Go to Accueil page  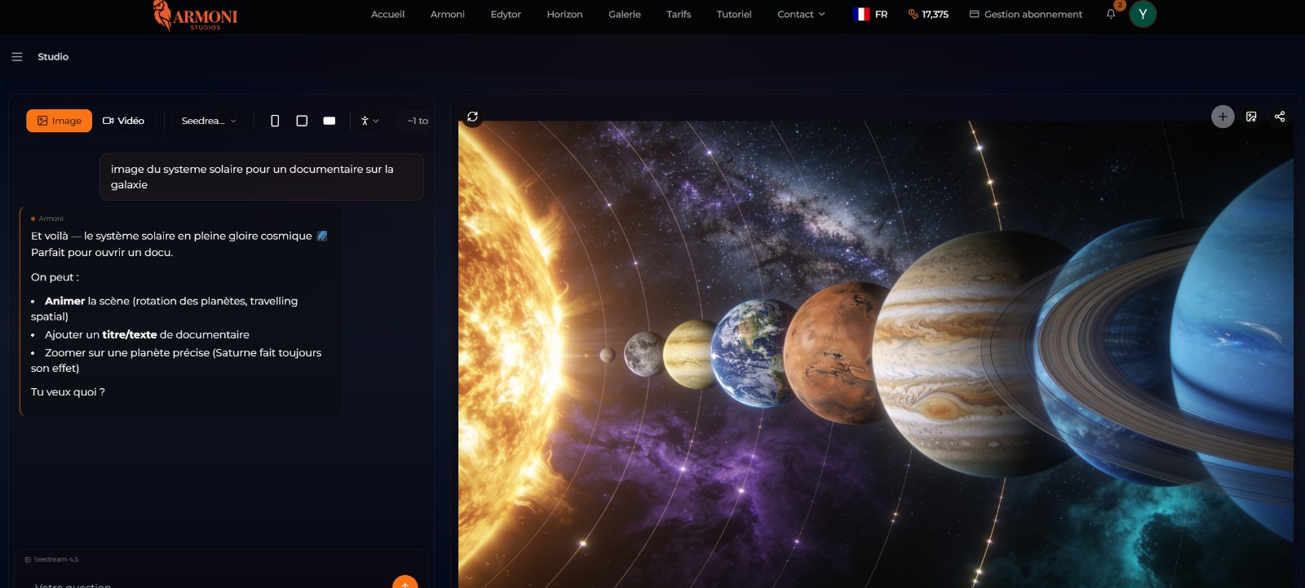[387, 14]
